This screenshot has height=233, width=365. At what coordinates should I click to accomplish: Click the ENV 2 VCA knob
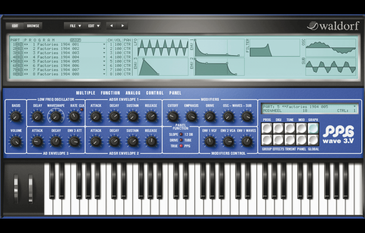[x=229, y=141]
